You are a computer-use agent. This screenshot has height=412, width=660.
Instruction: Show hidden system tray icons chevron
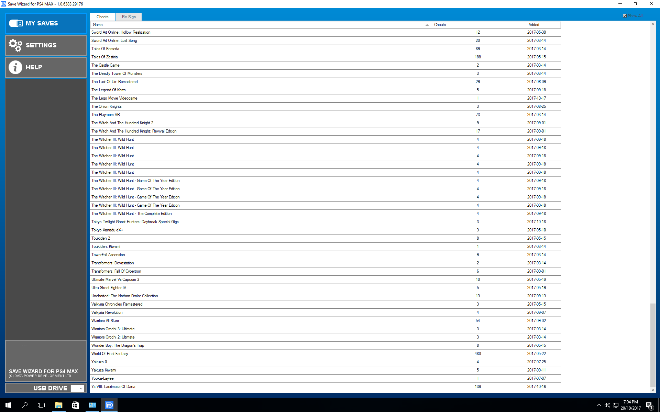(x=599, y=405)
